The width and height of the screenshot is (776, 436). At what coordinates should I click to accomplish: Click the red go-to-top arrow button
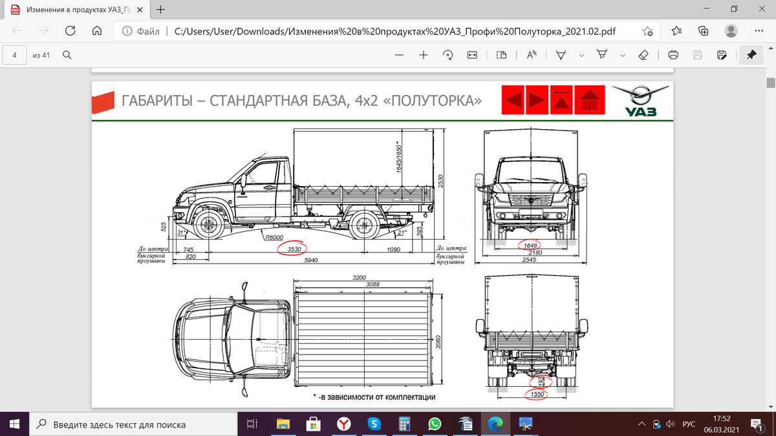(561, 100)
